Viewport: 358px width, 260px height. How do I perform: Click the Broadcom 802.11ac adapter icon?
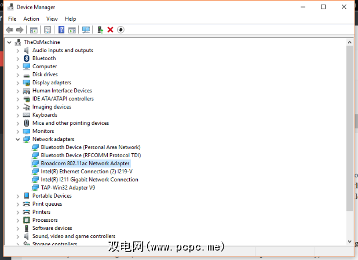coord(35,164)
